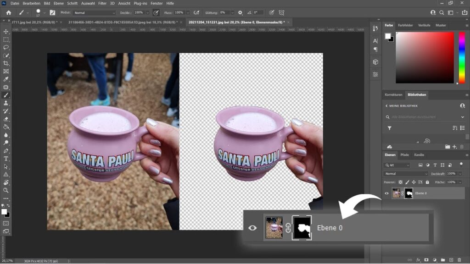Open the Filter menu

pyautogui.click(x=102, y=3)
